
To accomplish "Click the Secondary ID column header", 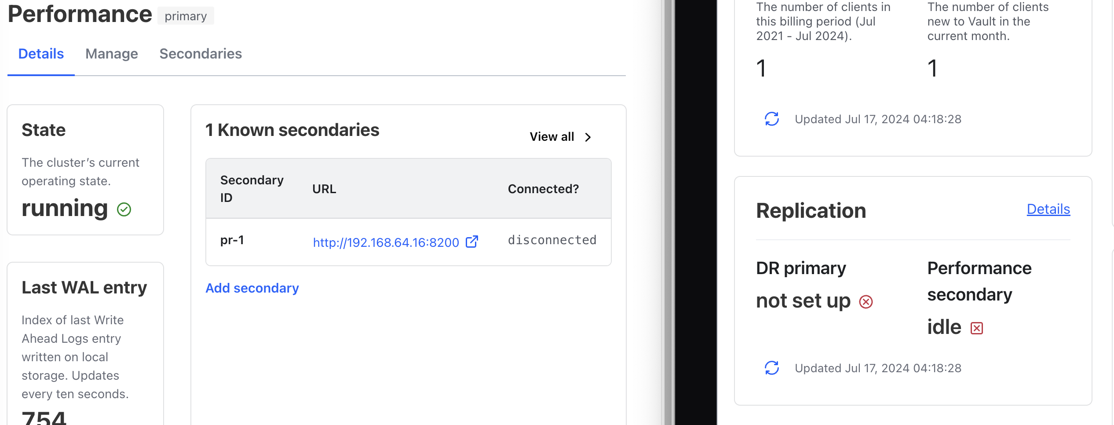I will pyautogui.click(x=252, y=189).
